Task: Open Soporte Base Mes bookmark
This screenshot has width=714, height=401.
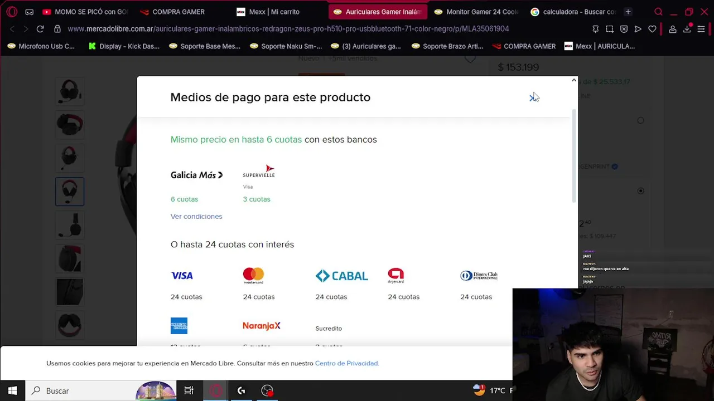Action: point(204,46)
